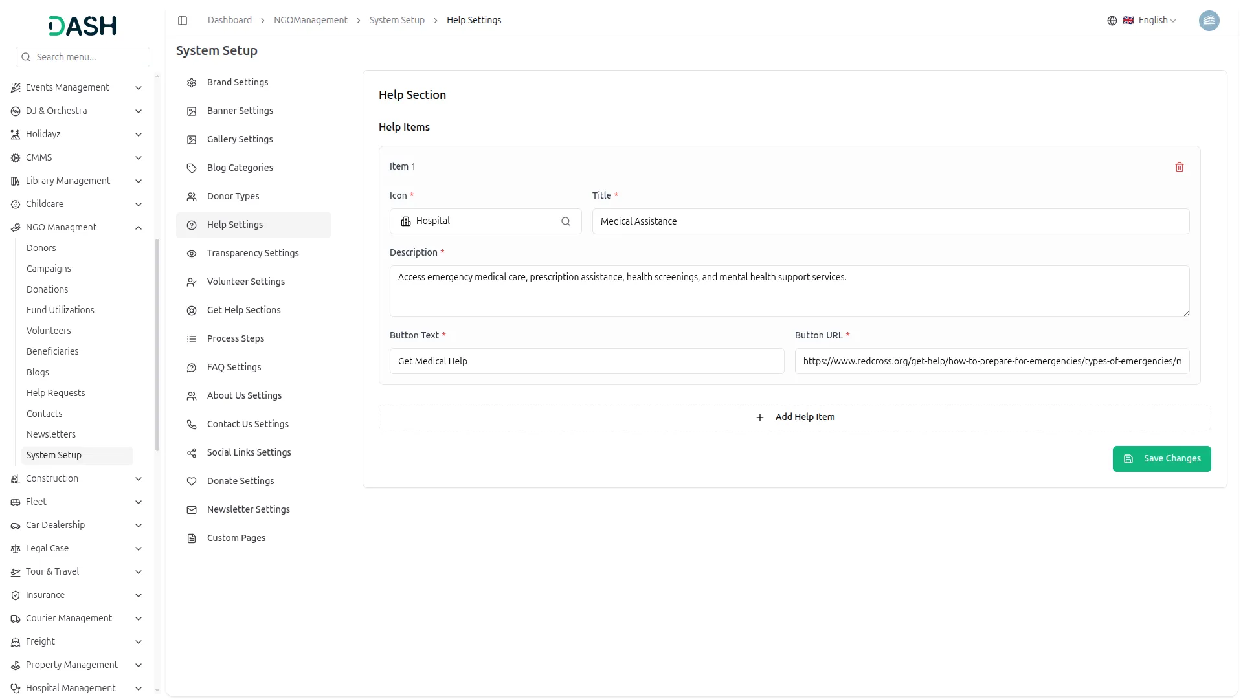Image resolution: width=1243 pixels, height=699 pixels.
Task: Open Donate Settings heart icon
Action: [192, 482]
